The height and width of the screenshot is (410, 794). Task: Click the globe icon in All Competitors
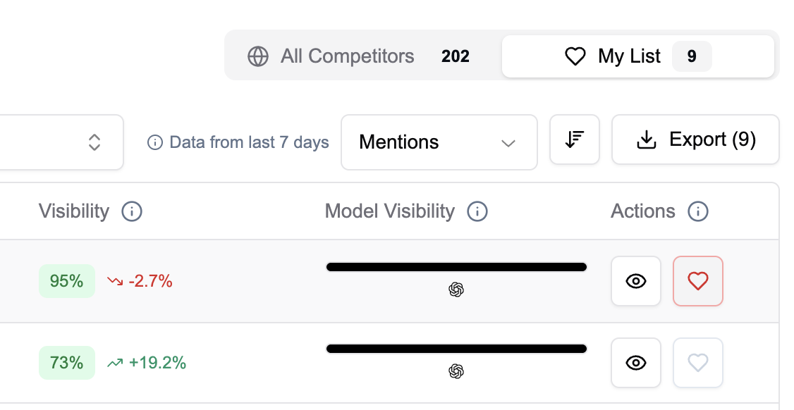pos(258,56)
